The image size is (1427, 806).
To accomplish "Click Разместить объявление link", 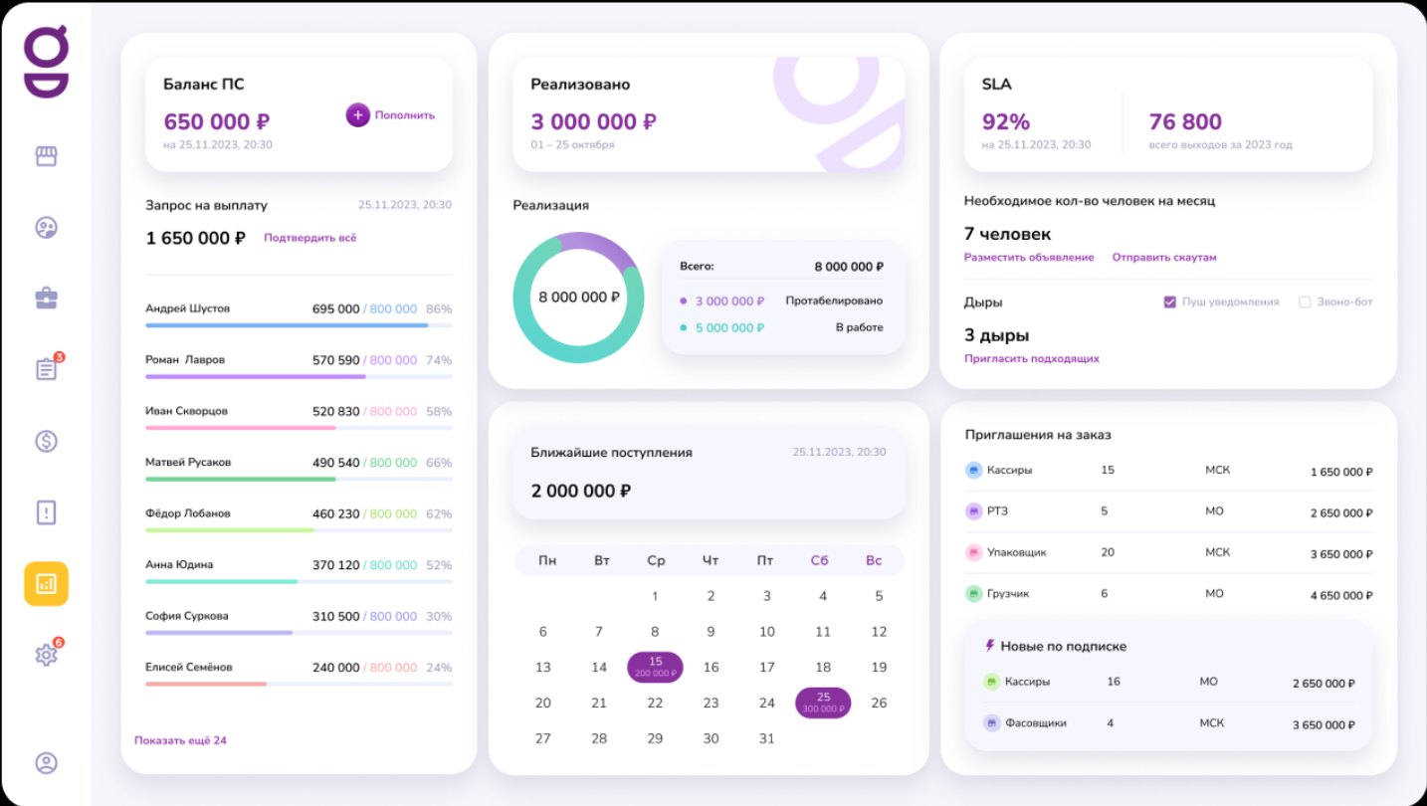I will click(1029, 258).
